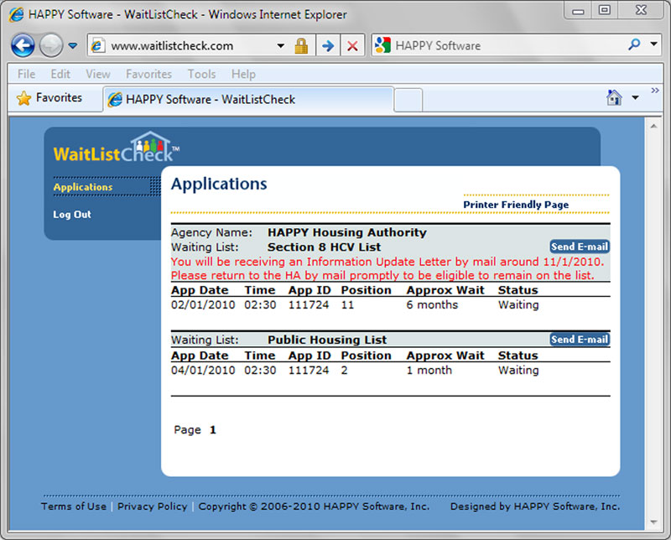Click the security padlock icon
Viewport: 671px width, 540px height.
pyautogui.click(x=301, y=45)
